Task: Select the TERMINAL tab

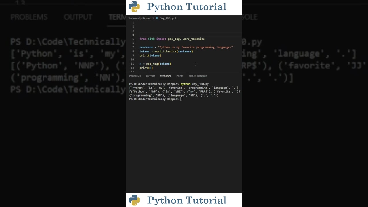Action: click(x=166, y=76)
